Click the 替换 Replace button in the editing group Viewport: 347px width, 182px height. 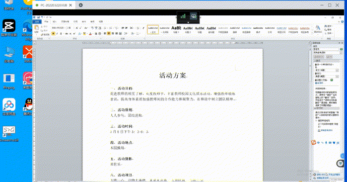pos(328,30)
